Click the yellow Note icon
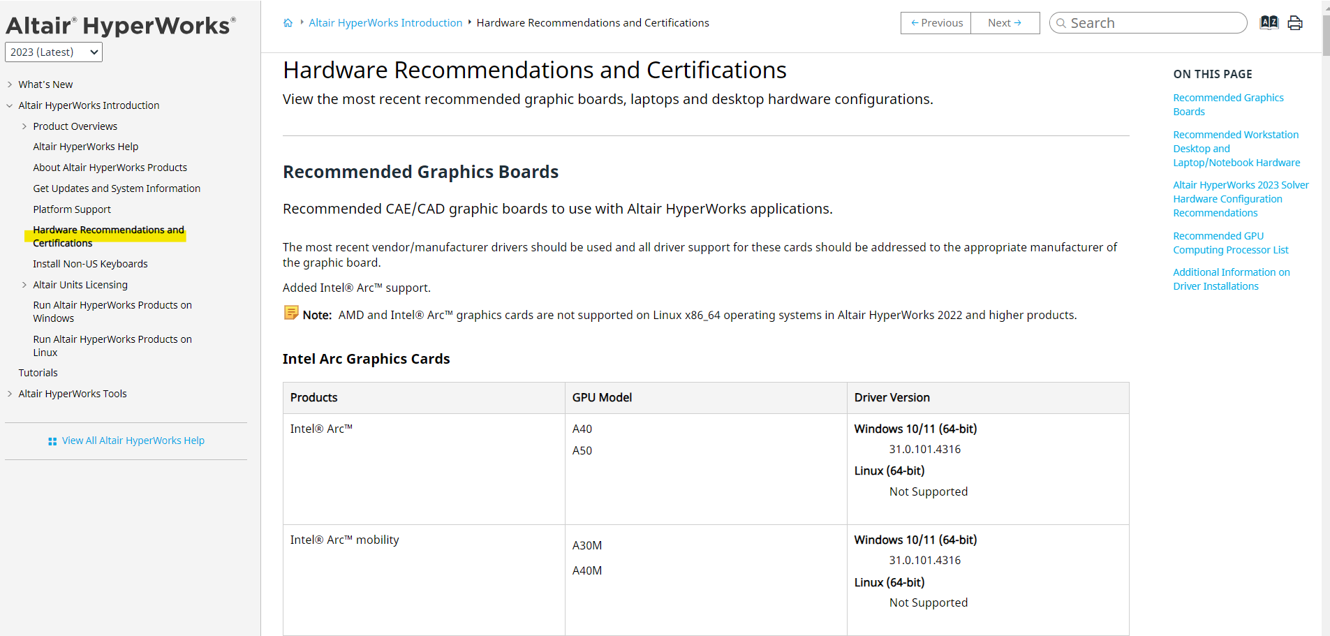This screenshot has height=636, width=1330. pyautogui.click(x=291, y=313)
